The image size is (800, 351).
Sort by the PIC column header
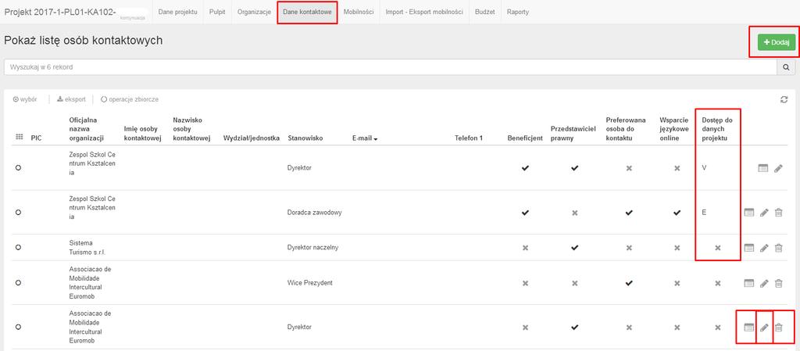coord(36,138)
